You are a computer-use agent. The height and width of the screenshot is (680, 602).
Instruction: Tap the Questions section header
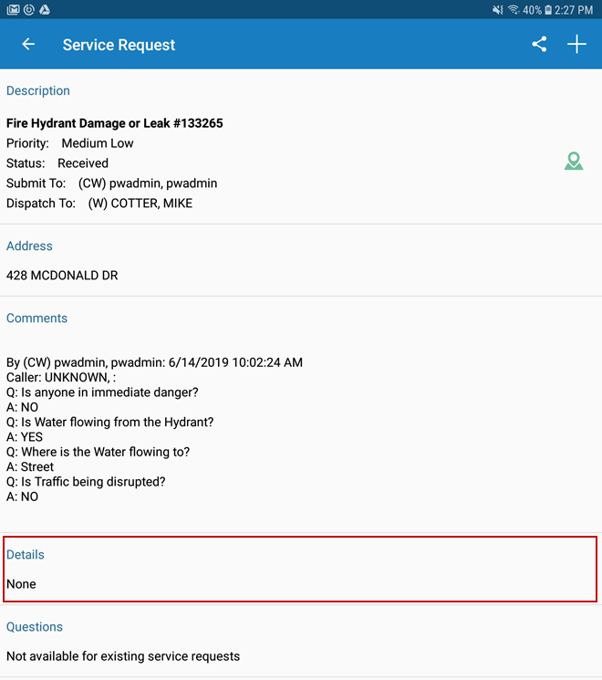(x=35, y=627)
